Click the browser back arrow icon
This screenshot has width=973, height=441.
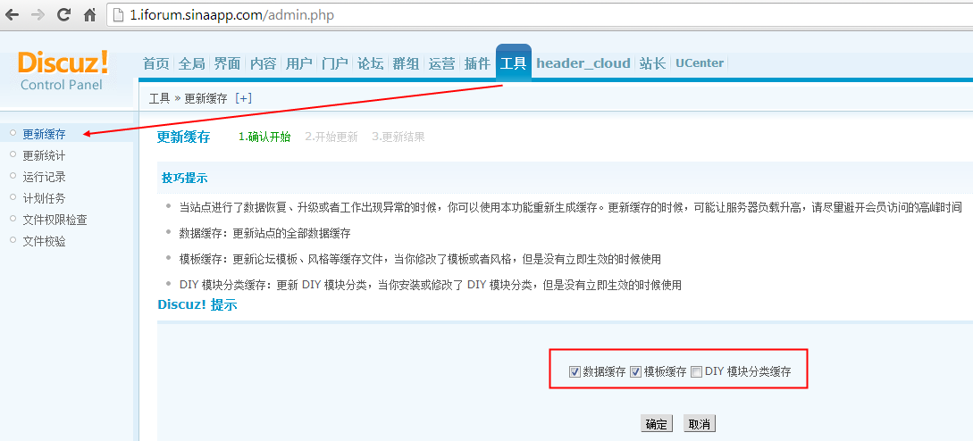[12, 15]
